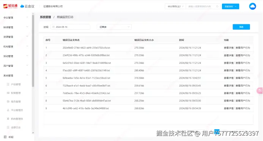
Task: Open the 会议密码 dropdown in the header
Action: (175, 6)
